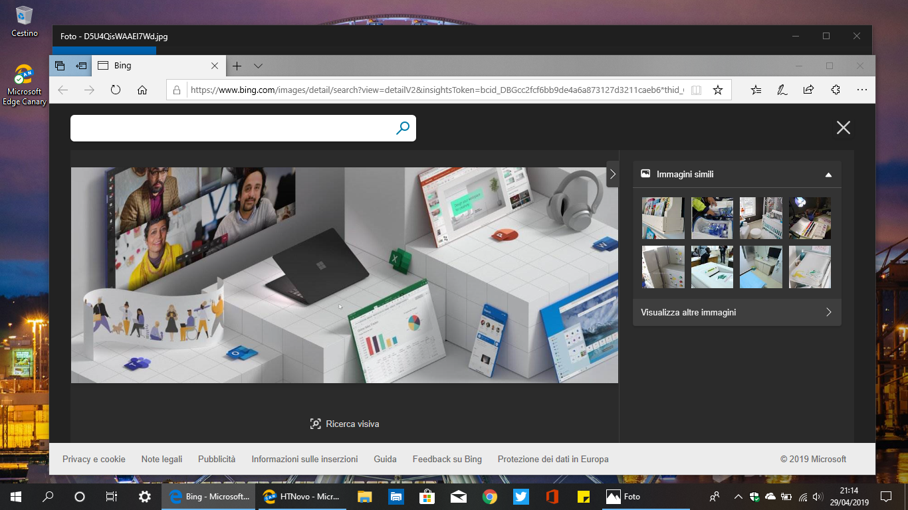This screenshot has width=908, height=510.
Task: Open the Favorites hub icon
Action: tap(756, 90)
